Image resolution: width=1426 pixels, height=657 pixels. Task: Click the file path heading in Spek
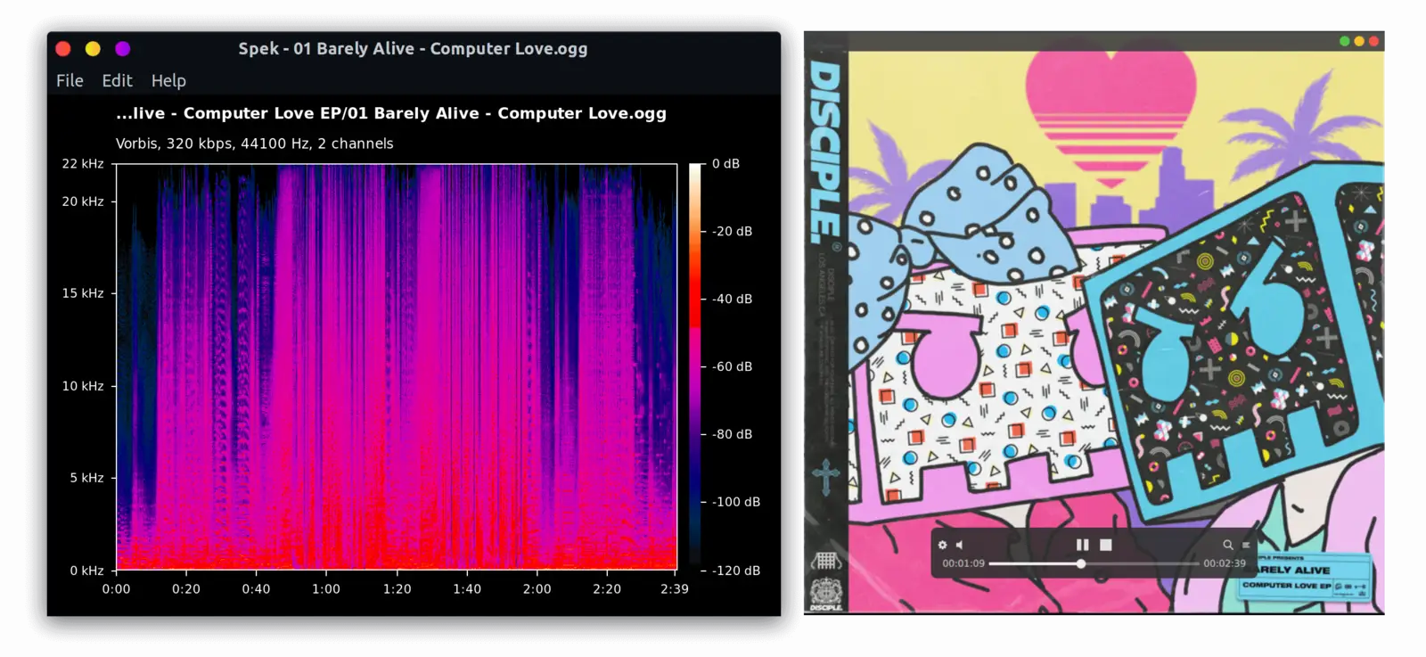pos(391,113)
